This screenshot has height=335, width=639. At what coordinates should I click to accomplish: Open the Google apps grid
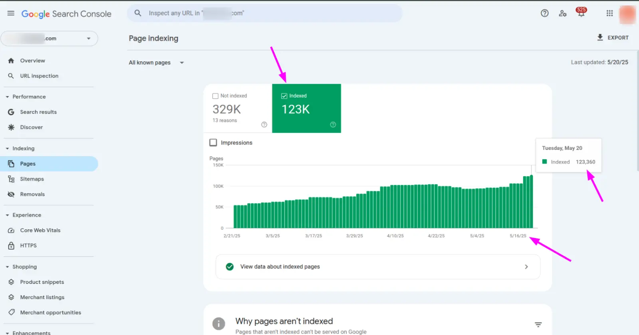pos(609,13)
